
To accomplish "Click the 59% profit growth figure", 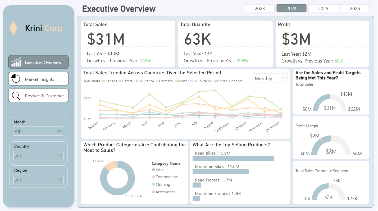I will pos(339,61).
